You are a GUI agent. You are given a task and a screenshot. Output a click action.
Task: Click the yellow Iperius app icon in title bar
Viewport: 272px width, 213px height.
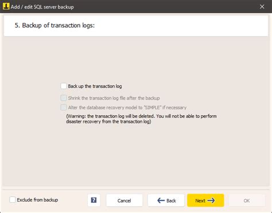click(x=6, y=6)
